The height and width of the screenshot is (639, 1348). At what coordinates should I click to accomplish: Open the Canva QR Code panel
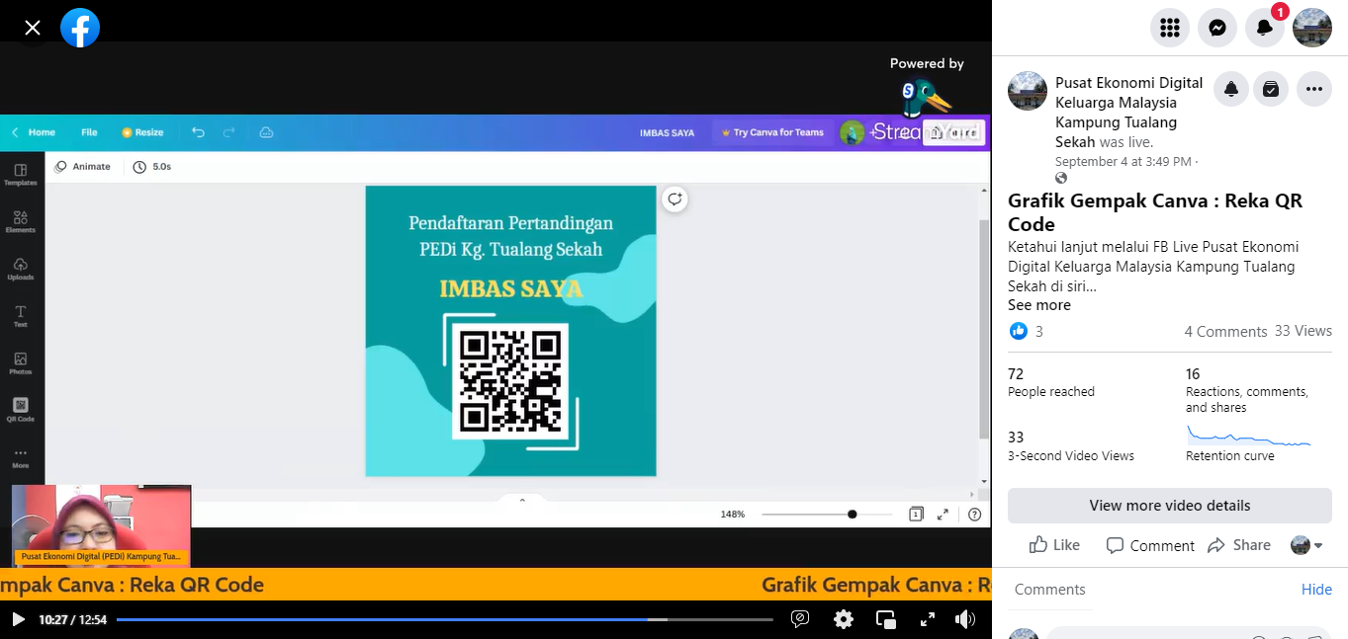[21, 410]
